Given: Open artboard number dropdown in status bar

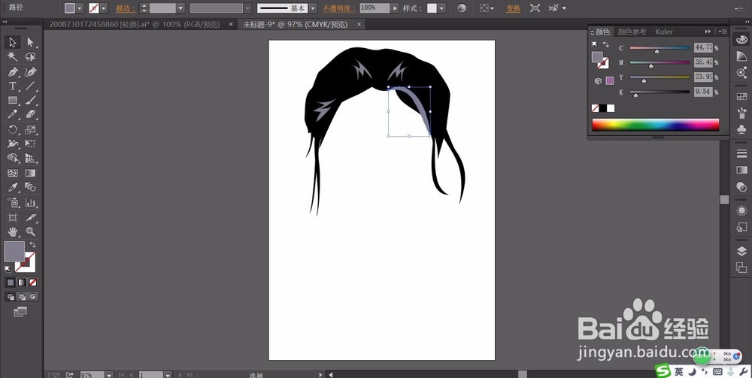Looking at the screenshot, I should [168, 375].
